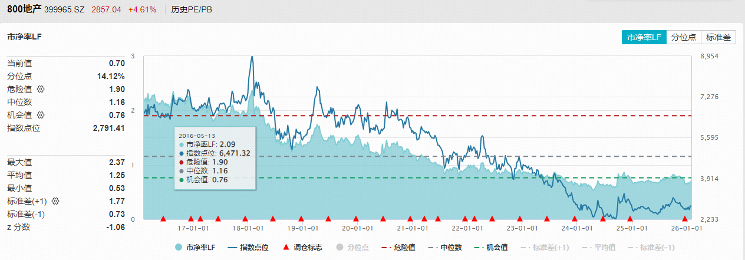This screenshot has width=745, height=260.
Task: Open the 标准差(+1) settings gear
Action: [x=55, y=202]
